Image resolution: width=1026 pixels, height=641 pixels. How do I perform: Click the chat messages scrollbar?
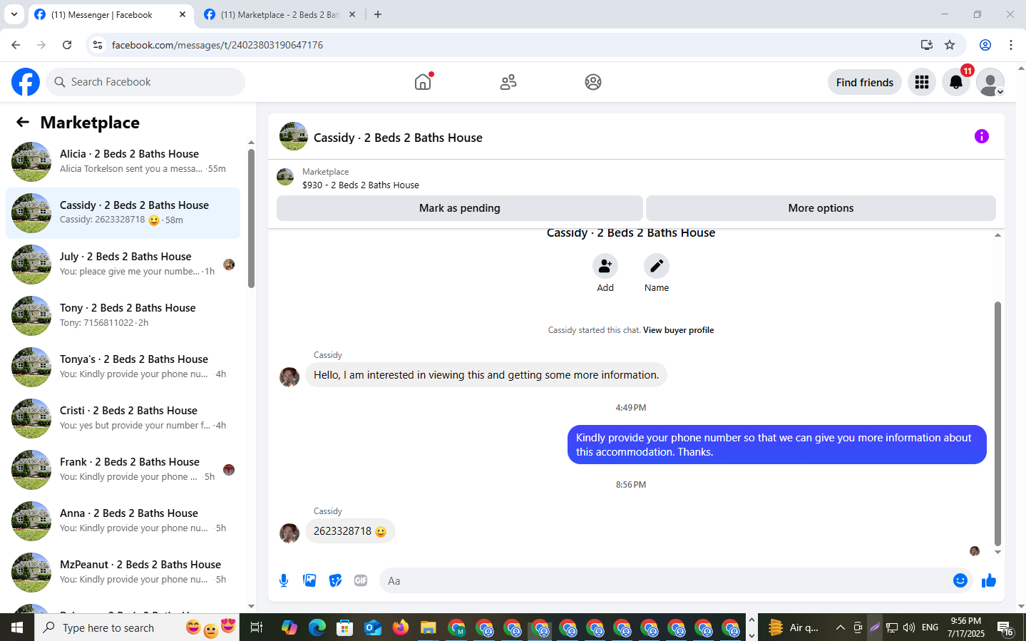(x=997, y=424)
